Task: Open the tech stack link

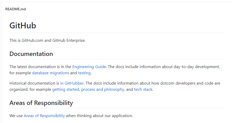Action: coord(143,89)
